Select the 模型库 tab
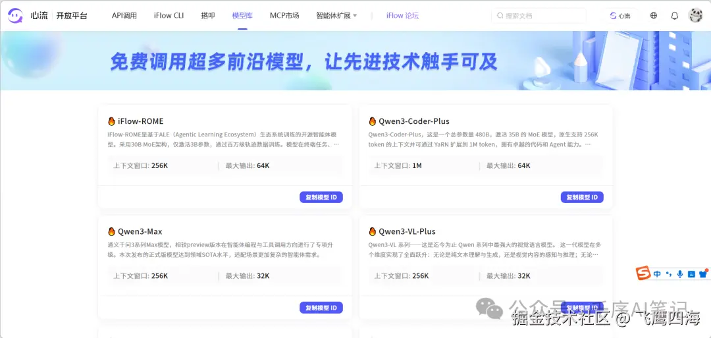This screenshot has height=338, width=711. click(x=242, y=15)
